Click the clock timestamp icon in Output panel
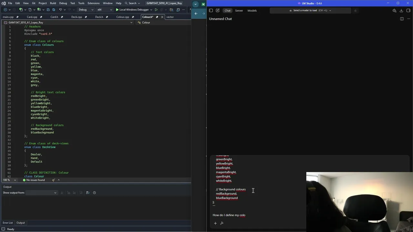Image resolution: width=413 pixels, height=232 pixels. 94,193
